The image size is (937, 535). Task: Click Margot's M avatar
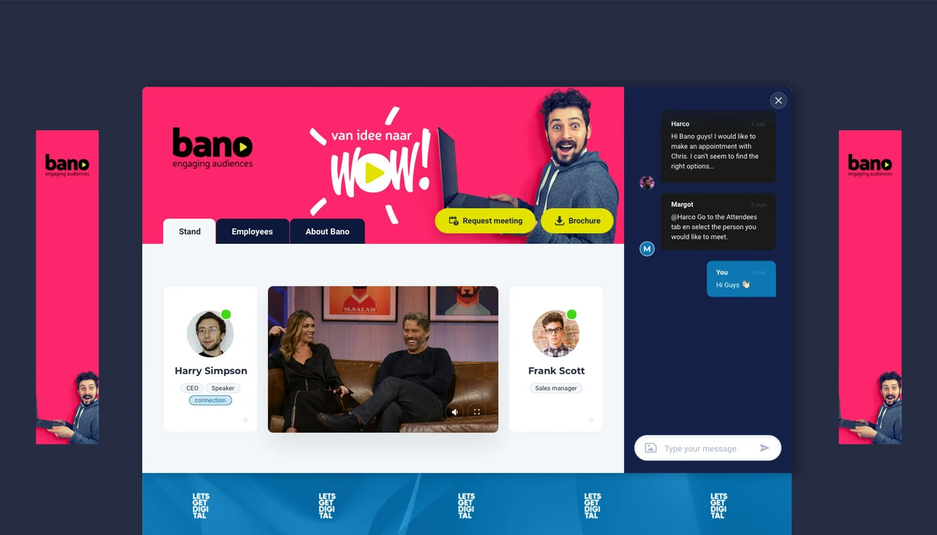[x=647, y=249]
